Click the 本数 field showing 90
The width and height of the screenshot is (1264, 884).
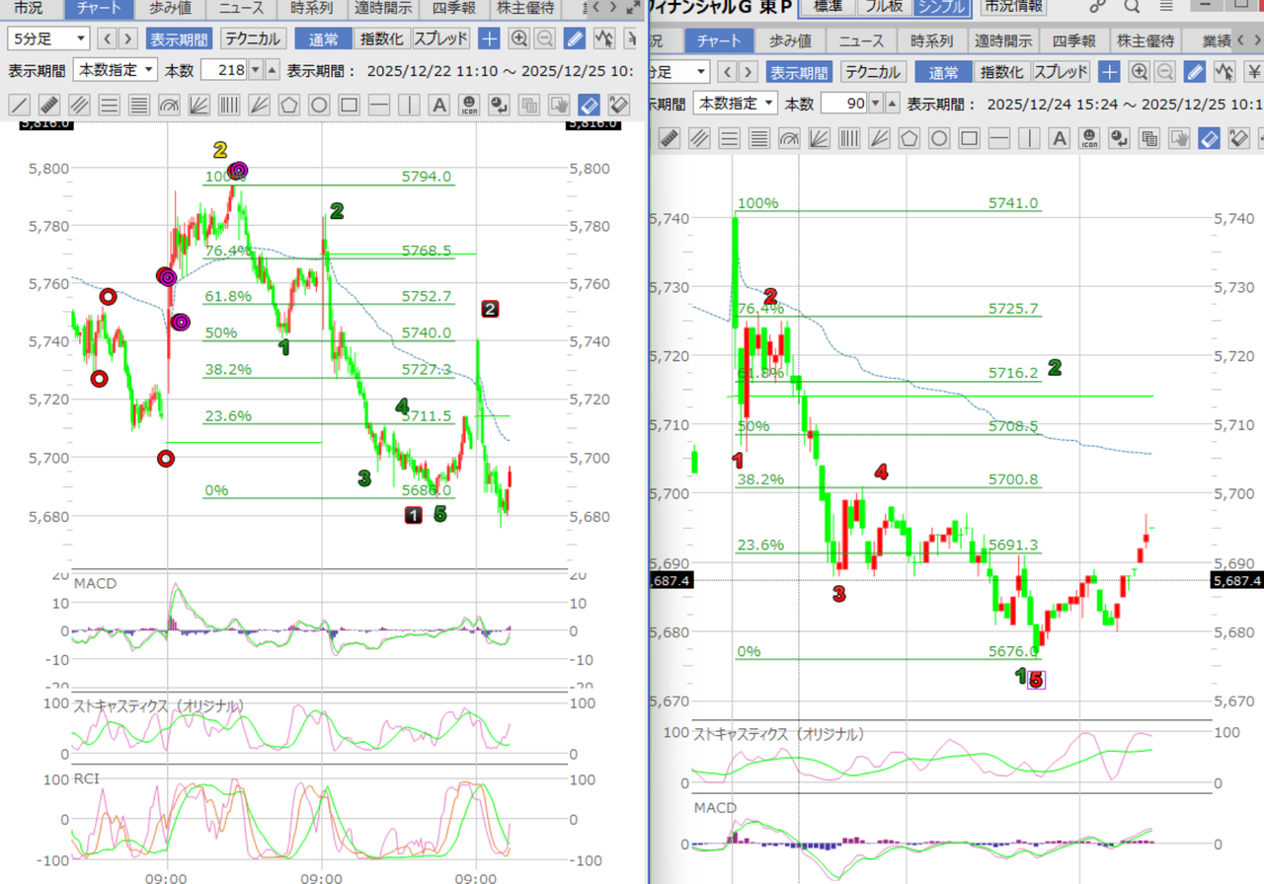click(844, 104)
